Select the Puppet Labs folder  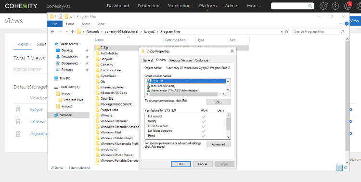[x=109, y=110]
